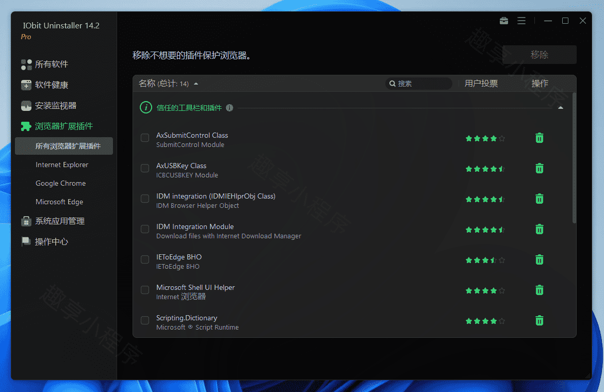
Task: Click star rating of AxSubmitControl Class
Action: [485, 138]
